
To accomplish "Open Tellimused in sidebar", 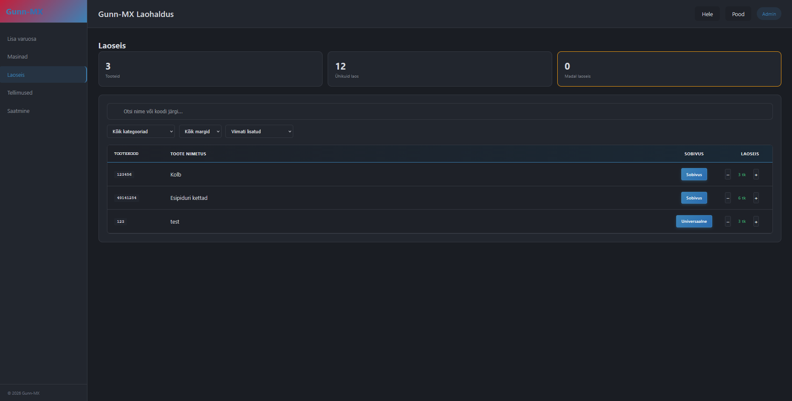I will (x=20, y=93).
